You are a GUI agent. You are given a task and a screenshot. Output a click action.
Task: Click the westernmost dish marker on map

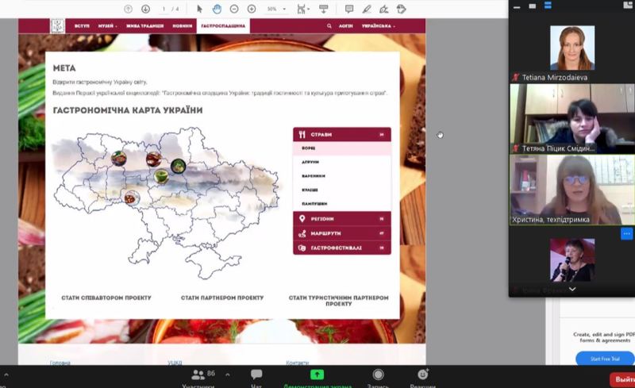tap(118, 159)
